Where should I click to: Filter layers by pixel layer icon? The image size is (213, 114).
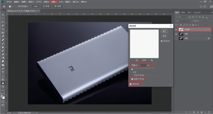tap(190, 17)
